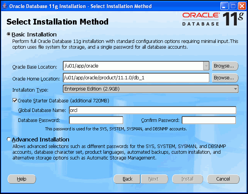Select the Basic Installation radio button

(x=9, y=35)
